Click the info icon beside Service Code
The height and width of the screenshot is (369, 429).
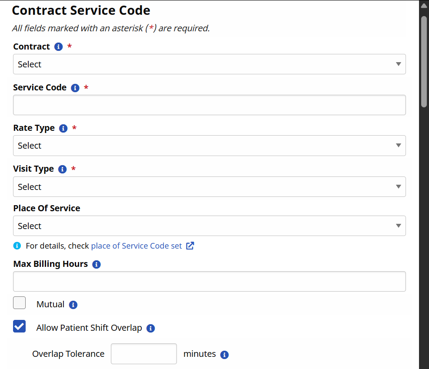[x=75, y=88]
